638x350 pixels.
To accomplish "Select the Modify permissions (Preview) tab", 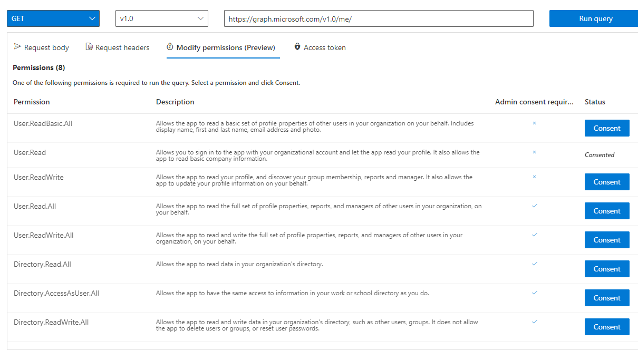I will click(x=223, y=47).
